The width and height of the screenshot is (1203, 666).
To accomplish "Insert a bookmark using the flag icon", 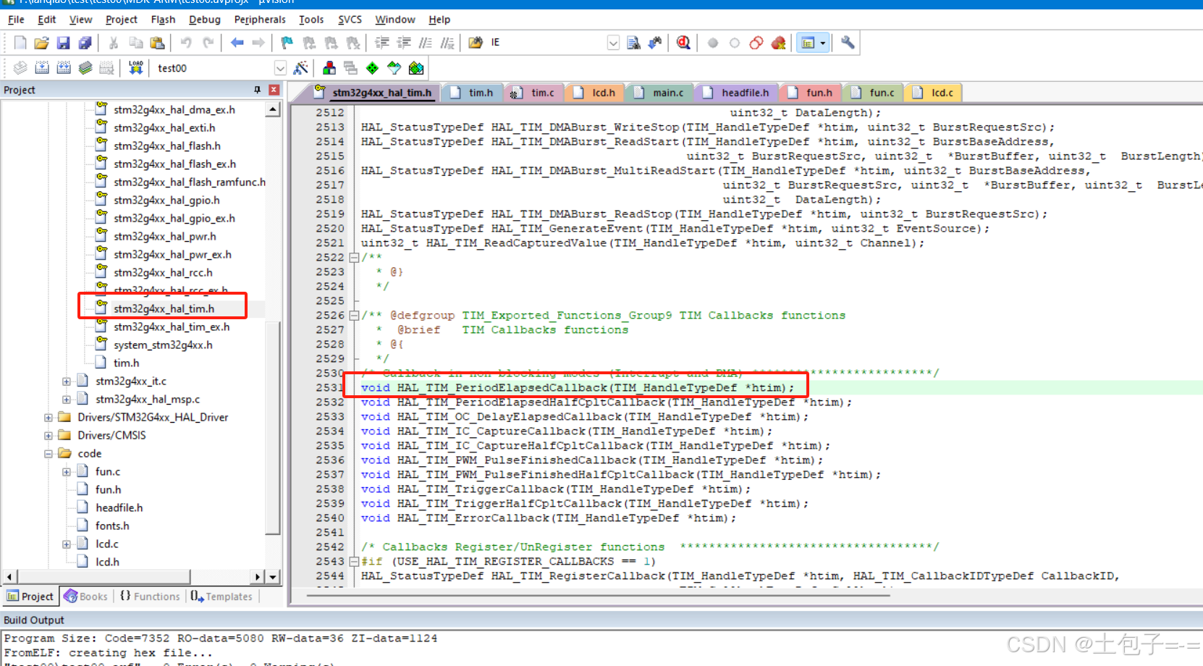I will (x=287, y=43).
